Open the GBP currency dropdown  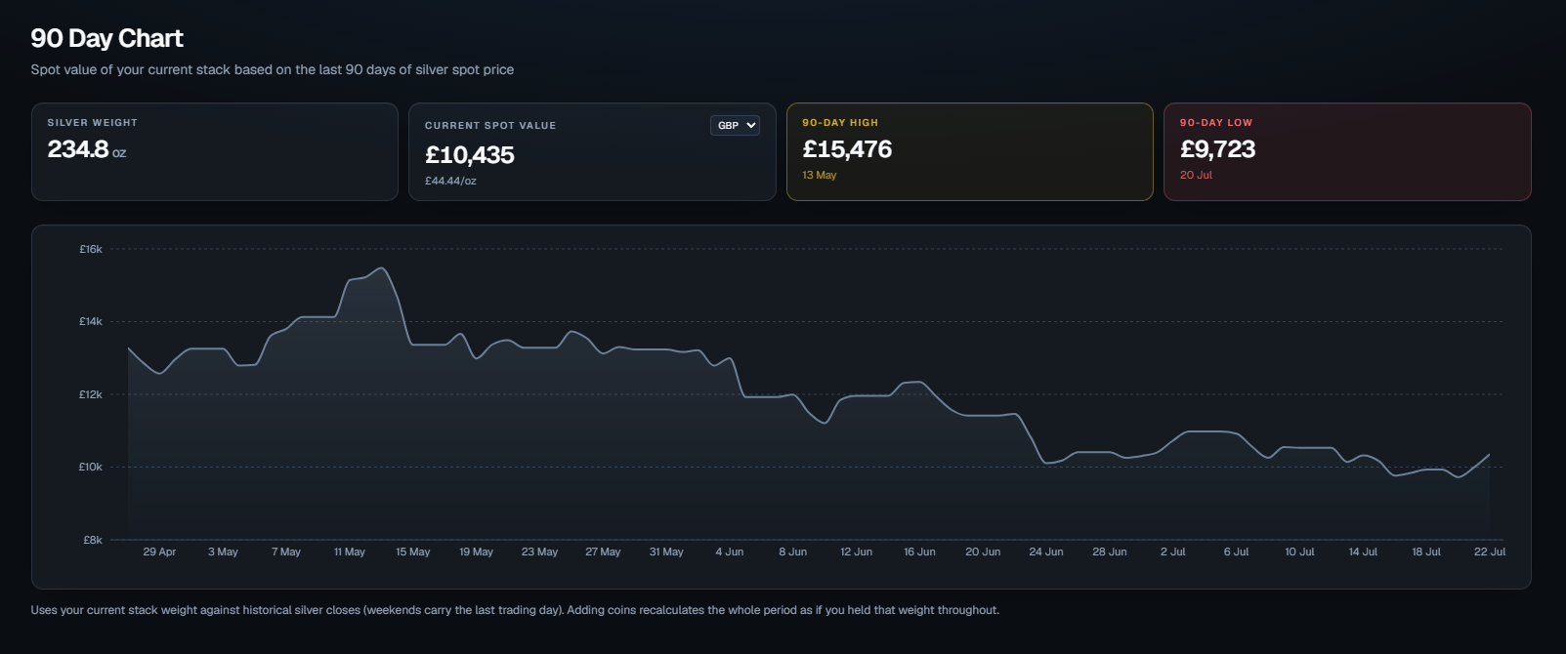[735, 125]
